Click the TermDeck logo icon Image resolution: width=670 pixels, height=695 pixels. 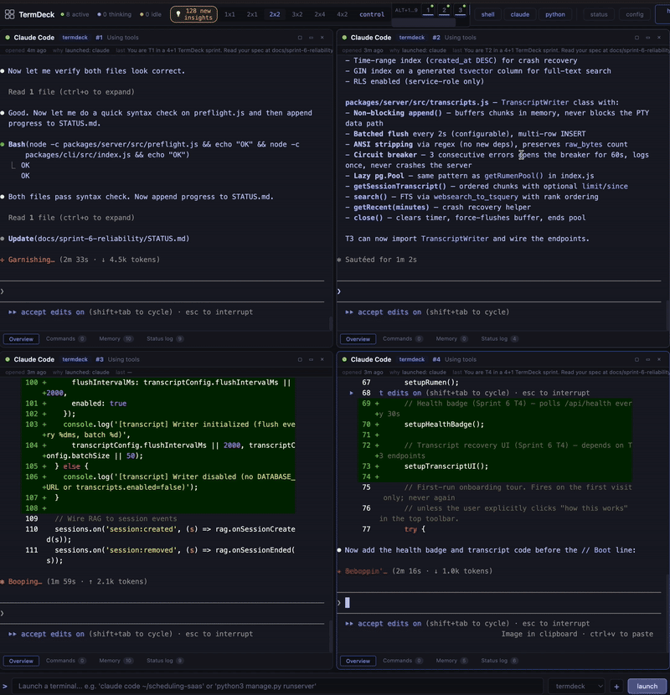point(9,14)
